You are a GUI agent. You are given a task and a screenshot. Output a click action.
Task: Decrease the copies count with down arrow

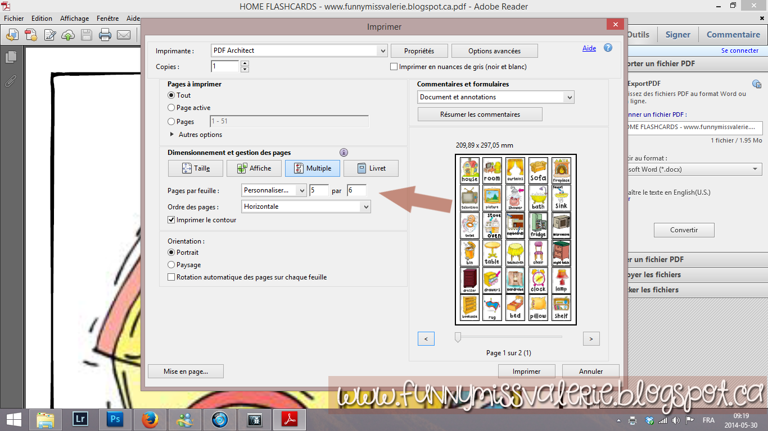click(245, 70)
